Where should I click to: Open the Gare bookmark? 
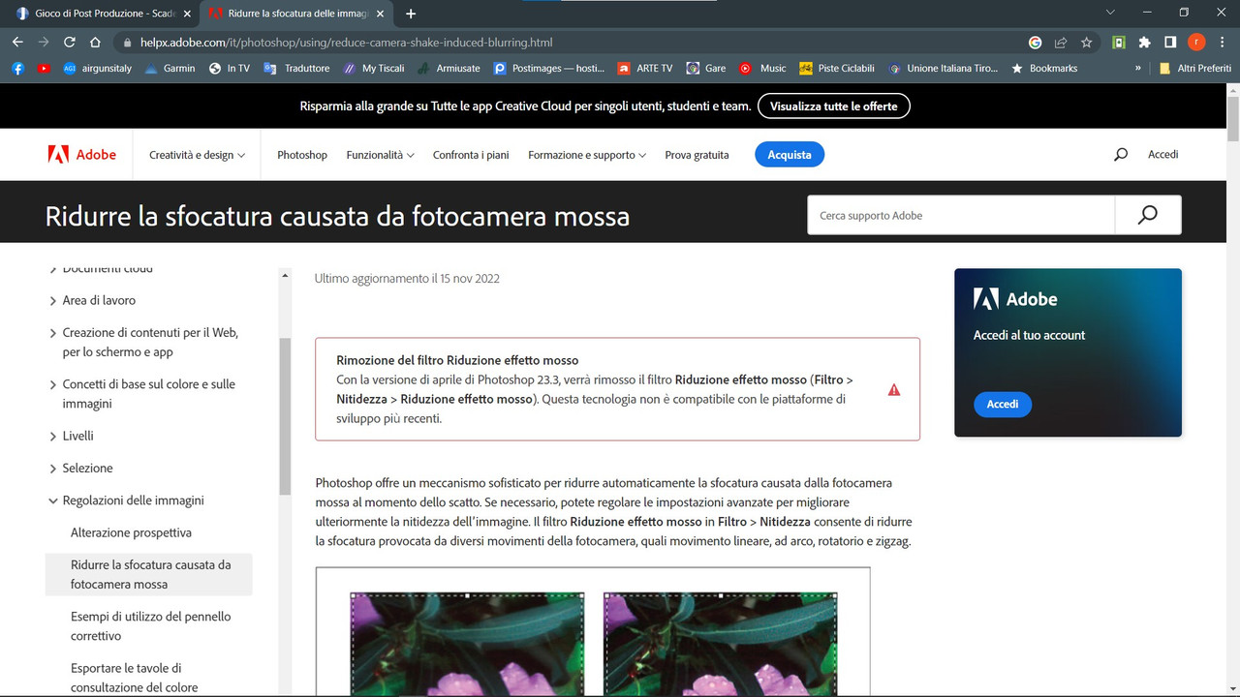click(706, 69)
